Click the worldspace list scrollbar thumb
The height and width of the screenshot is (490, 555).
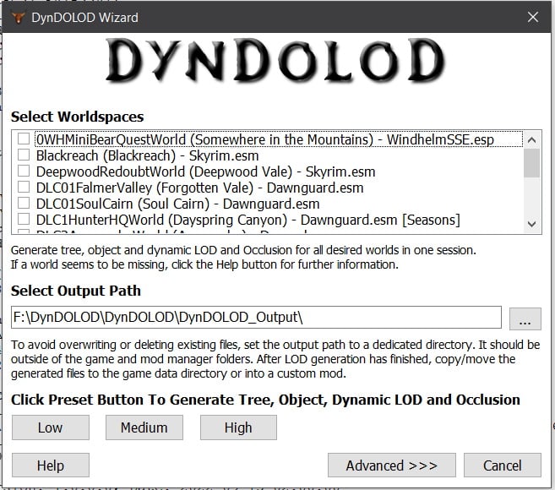pyautogui.click(x=531, y=163)
